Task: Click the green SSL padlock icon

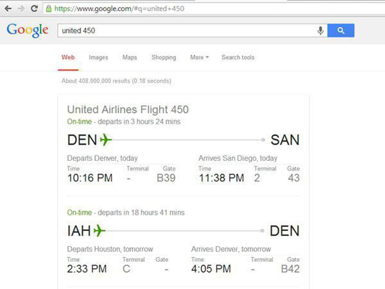Action: 49,8
